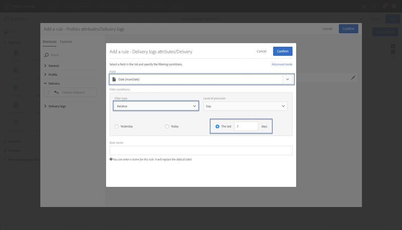Viewport: 402px width, 230px height.
Task: Click the Shortcuts search field
Action: (x=72, y=55)
